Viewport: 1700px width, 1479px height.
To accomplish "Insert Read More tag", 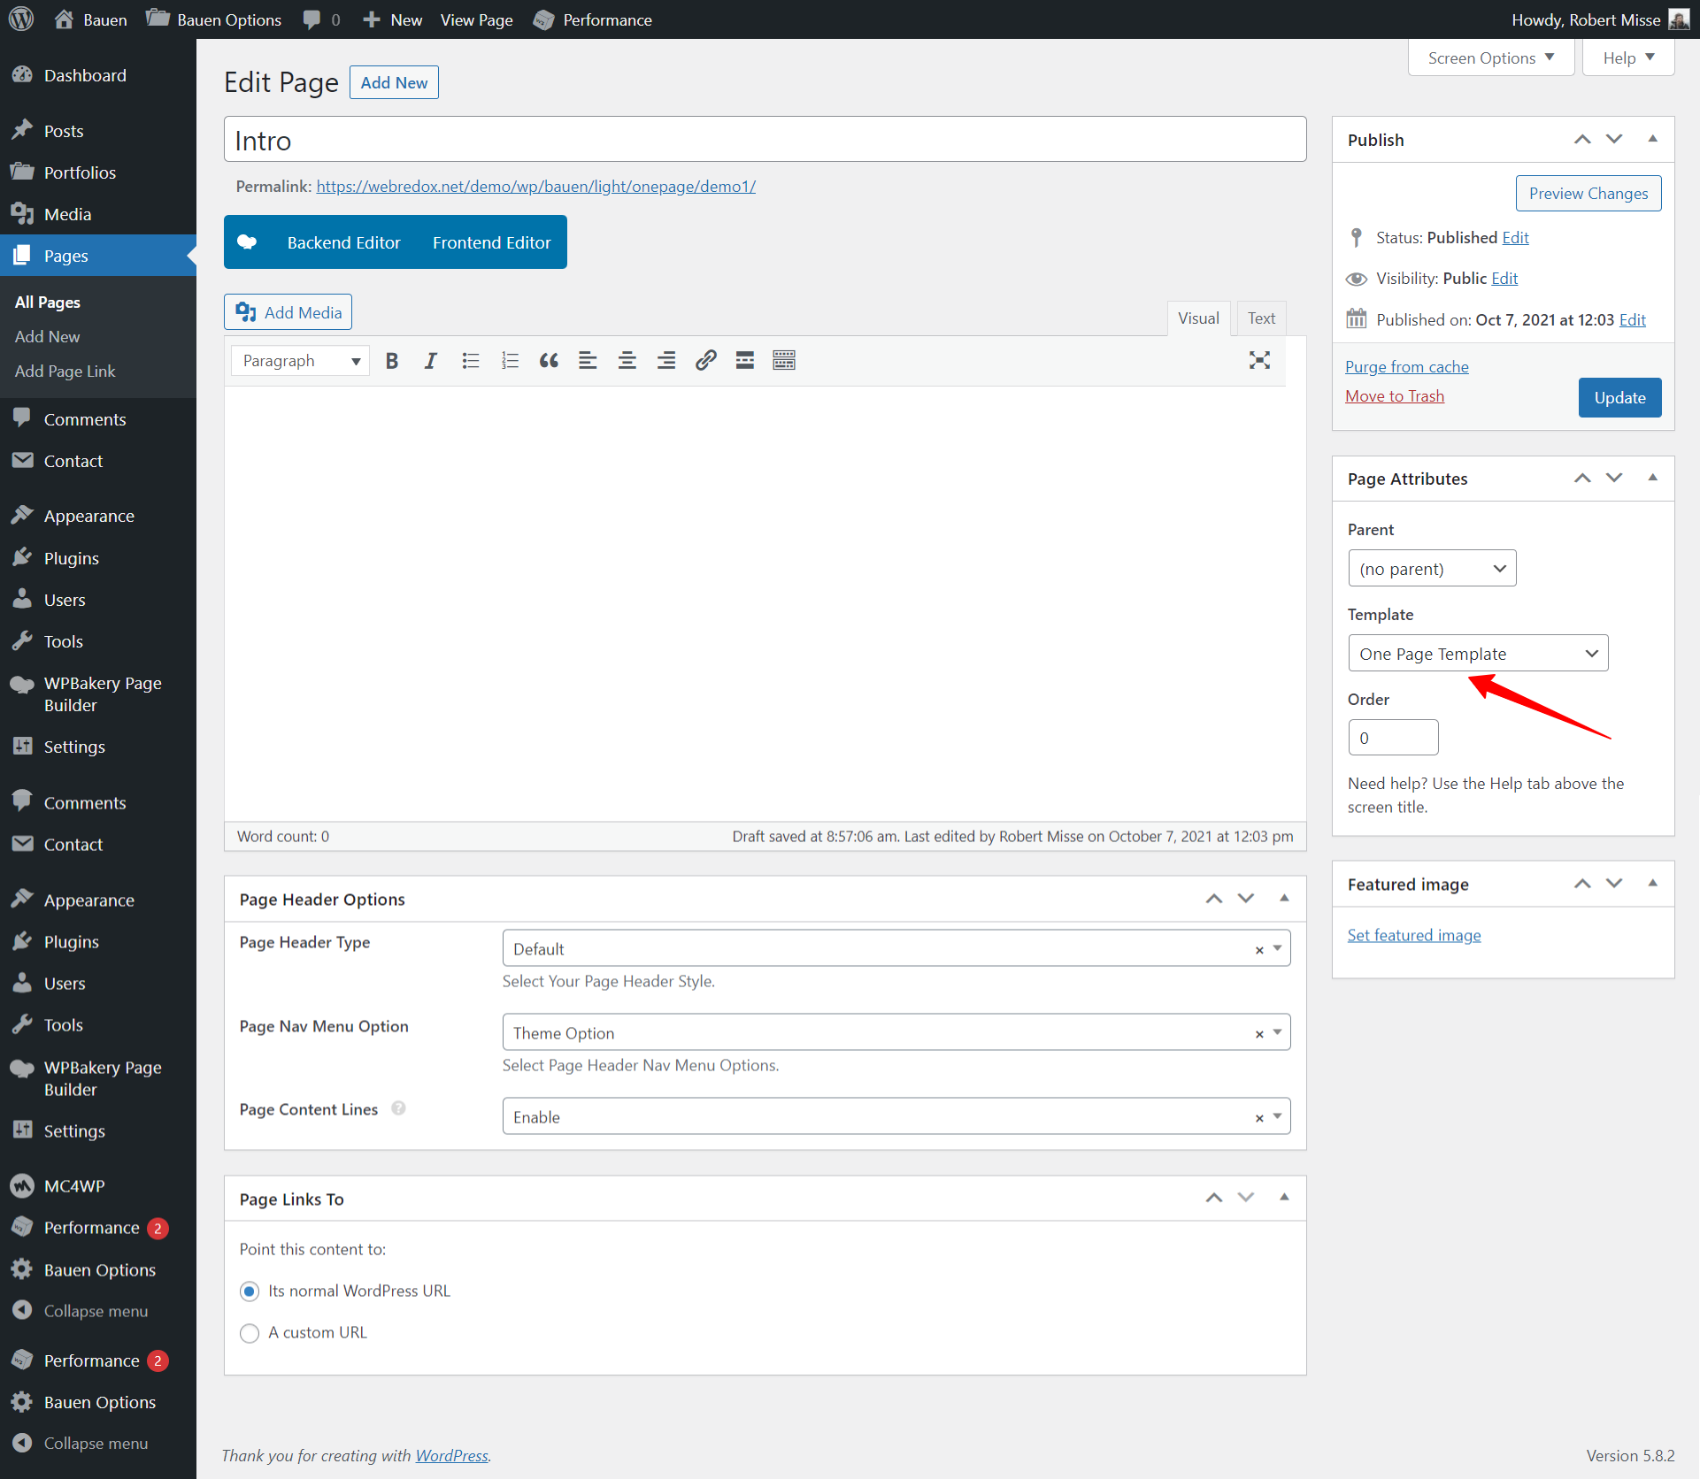I will pyautogui.click(x=745, y=360).
